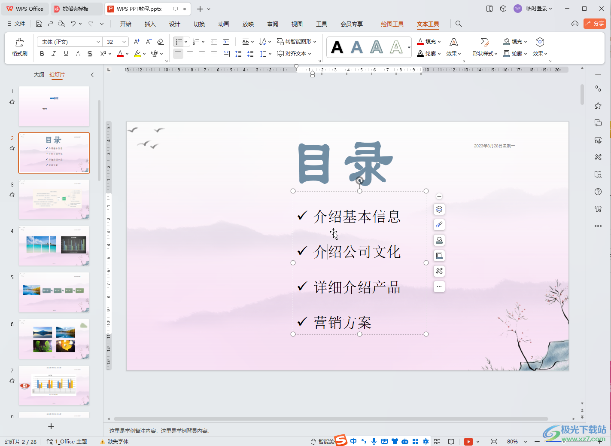Switch to the 绘图工具 Drawing Tools tab
Screen dimensions: 611x446
392,24
